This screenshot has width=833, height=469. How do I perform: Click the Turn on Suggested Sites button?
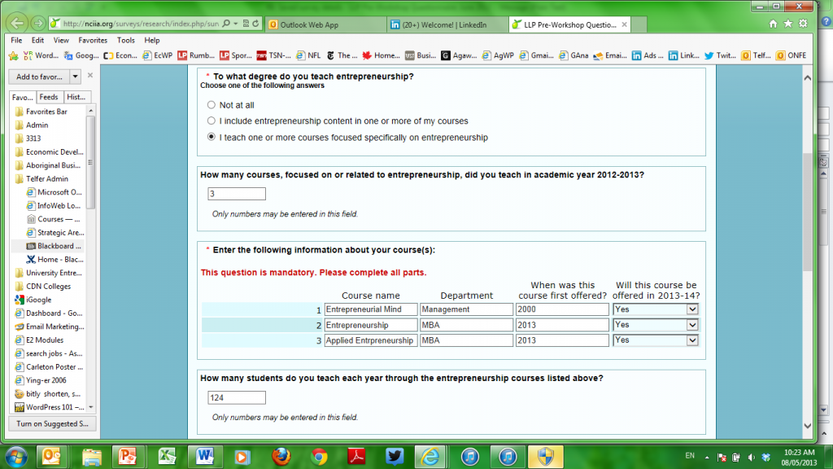pyautogui.click(x=52, y=423)
